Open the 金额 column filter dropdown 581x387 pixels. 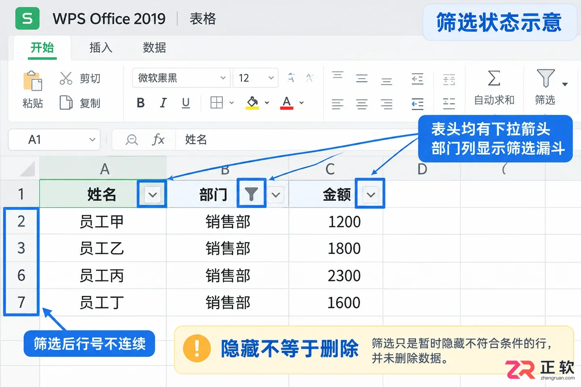coord(371,195)
